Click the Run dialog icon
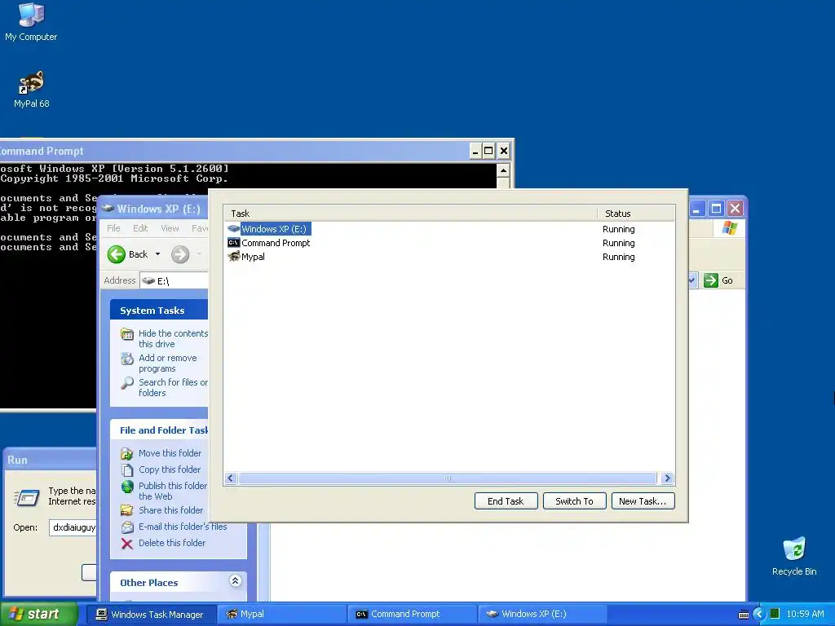The height and width of the screenshot is (626, 835). pyautogui.click(x=27, y=497)
